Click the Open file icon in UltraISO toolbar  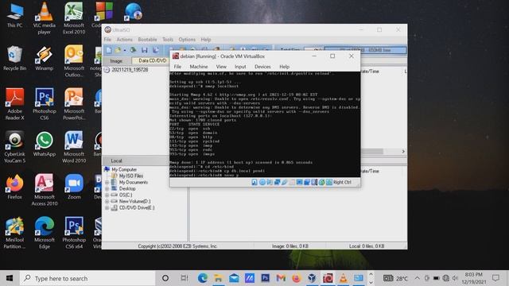click(x=118, y=50)
